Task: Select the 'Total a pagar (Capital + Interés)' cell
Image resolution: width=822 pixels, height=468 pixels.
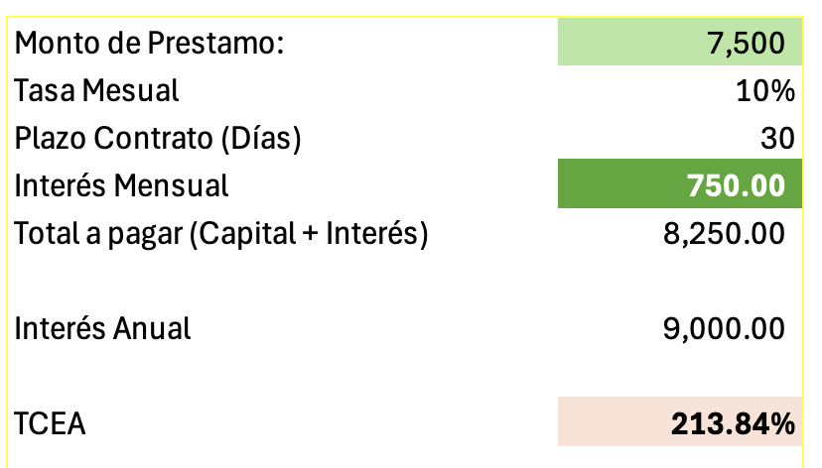Action: pos(221,234)
